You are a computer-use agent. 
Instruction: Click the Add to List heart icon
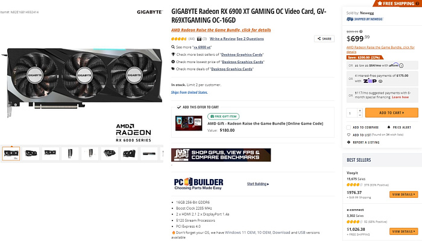click(349, 135)
